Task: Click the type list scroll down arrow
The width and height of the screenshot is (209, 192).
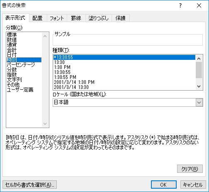Action: tap(199, 86)
